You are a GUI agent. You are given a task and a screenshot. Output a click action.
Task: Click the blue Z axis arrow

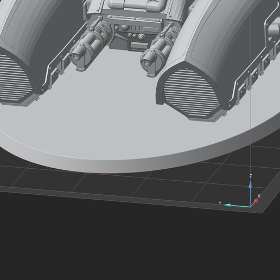point(251,194)
